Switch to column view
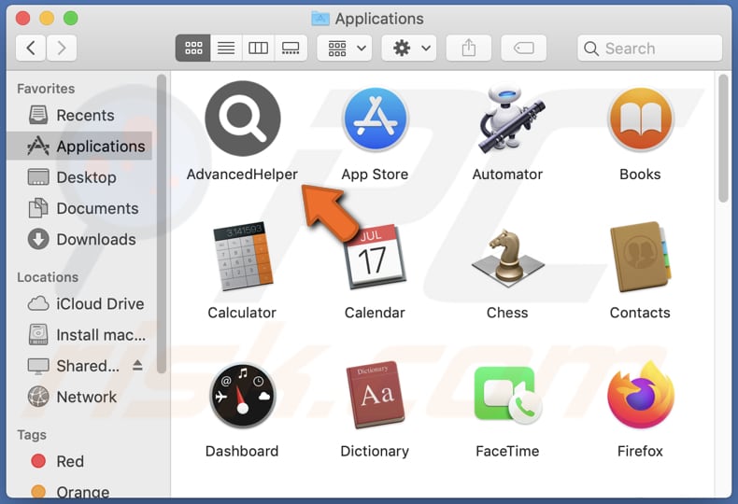The image size is (738, 504). pos(259,48)
